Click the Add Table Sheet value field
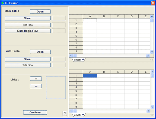 pyautogui.click(x=59, y=59)
